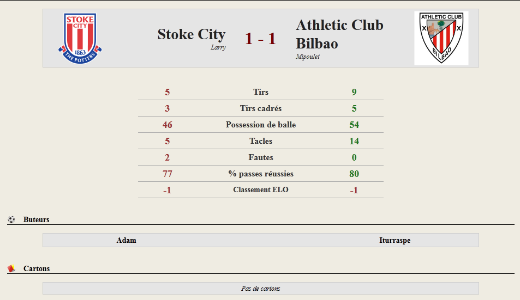This screenshot has height=300, width=520.
Task: Select goalscorer Adam
Action: (127, 241)
